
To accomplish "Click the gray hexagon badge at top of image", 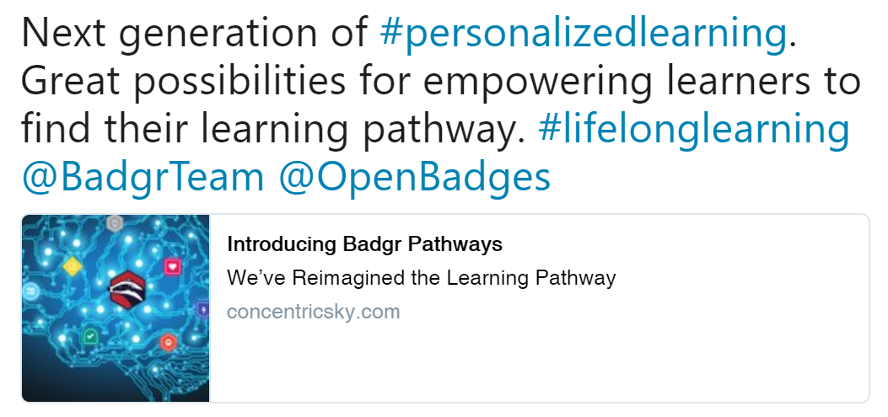I will [x=116, y=223].
